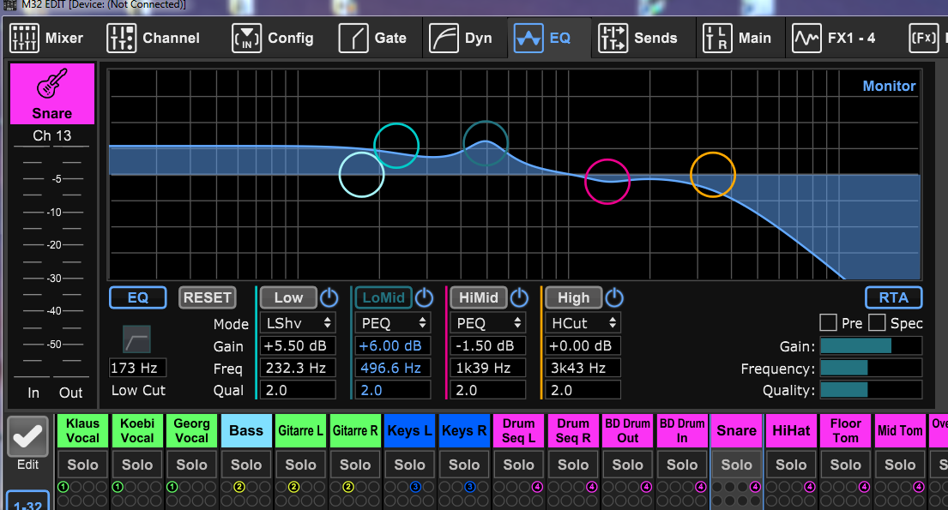Solo the Bass channel
Screen dimensions: 948x510
click(246, 465)
